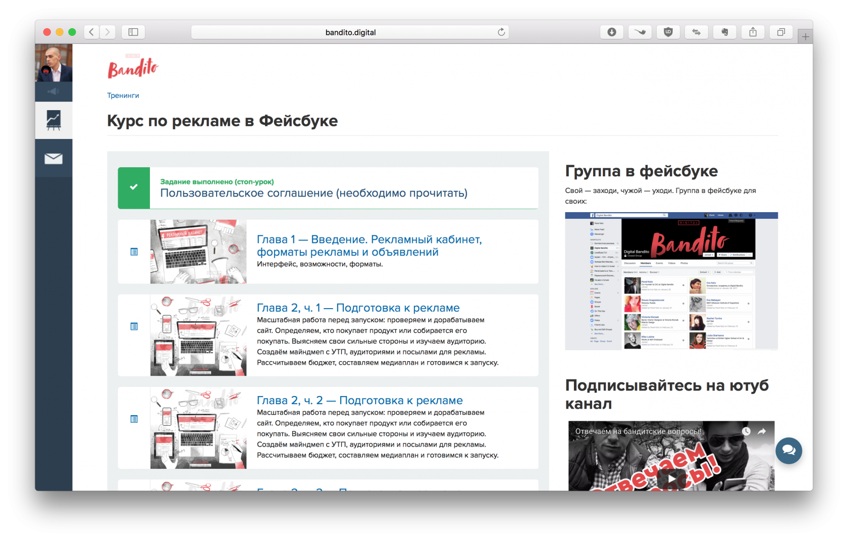This screenshot has width=848, height=541.
Task: Click the Группа в фейсбуке heading
Action: pos(642,171)
